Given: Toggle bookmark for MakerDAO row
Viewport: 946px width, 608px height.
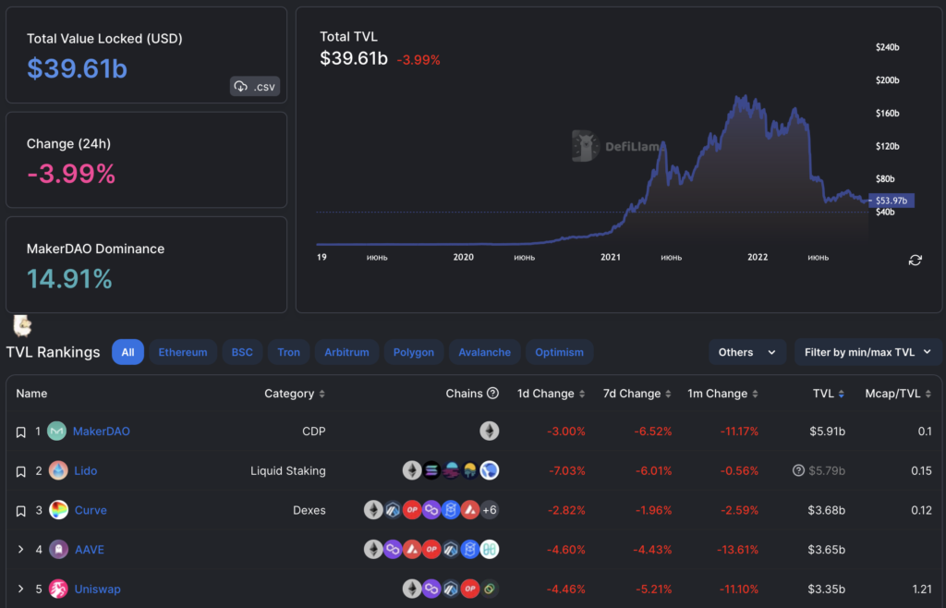Looking at the screenshot, I should [x=21, y=432].
